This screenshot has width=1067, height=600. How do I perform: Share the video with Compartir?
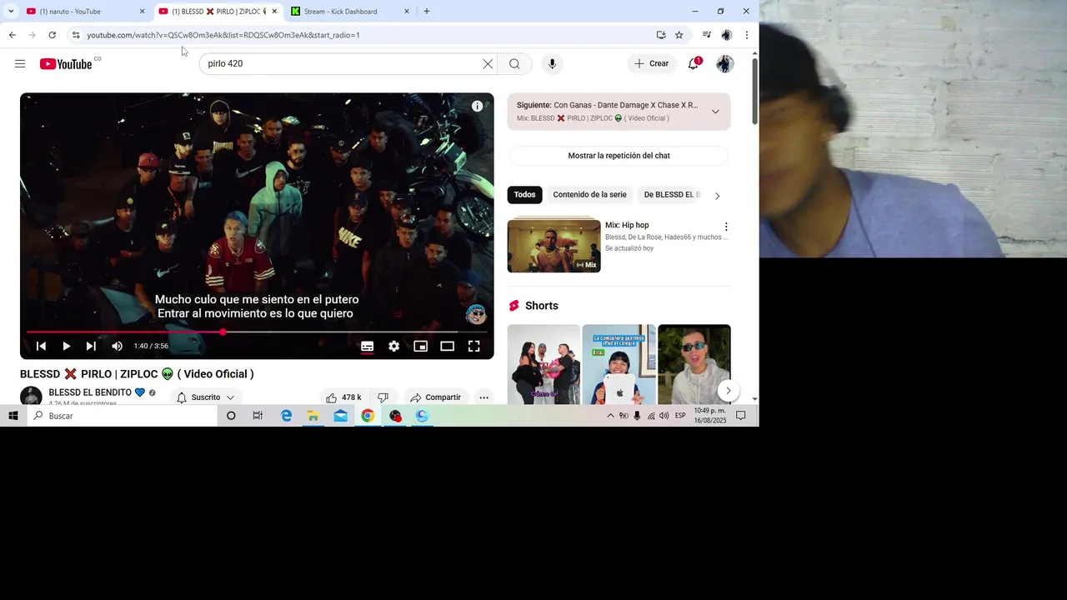[435, 397]
